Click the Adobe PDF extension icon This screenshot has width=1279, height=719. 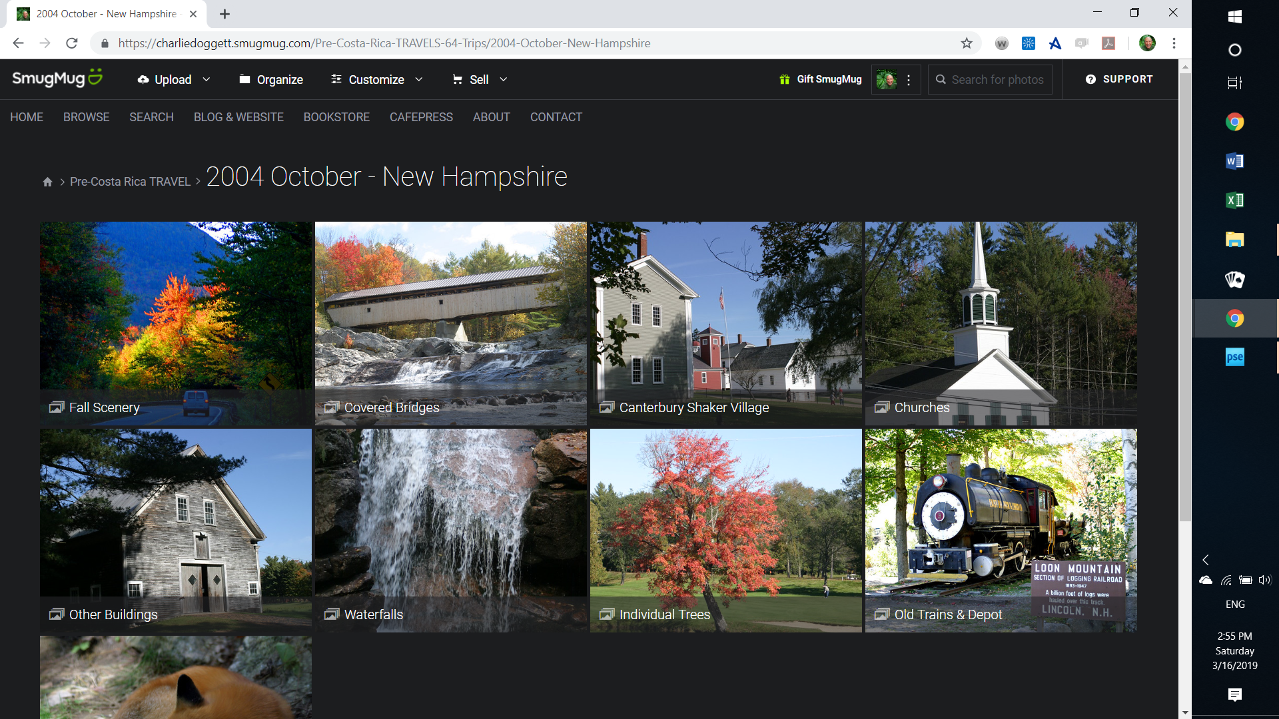1108,43
